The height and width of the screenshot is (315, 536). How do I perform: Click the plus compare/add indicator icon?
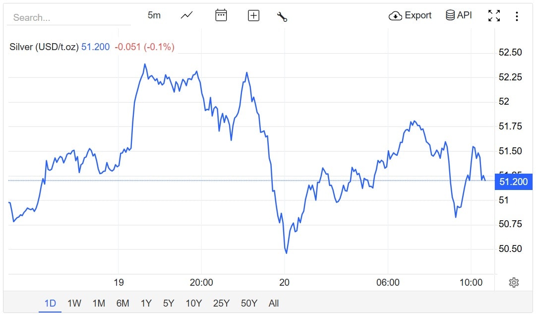coord(253,15)
